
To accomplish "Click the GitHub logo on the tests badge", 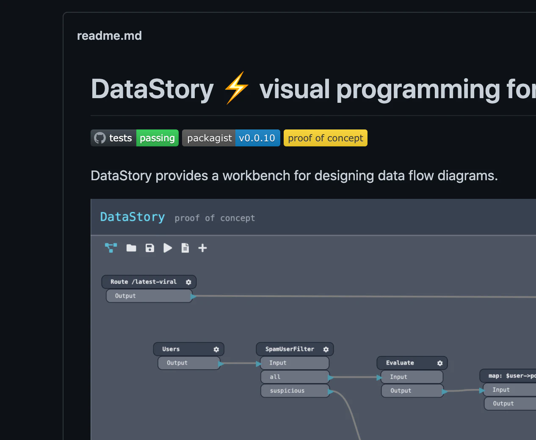I will coord(99,137).
